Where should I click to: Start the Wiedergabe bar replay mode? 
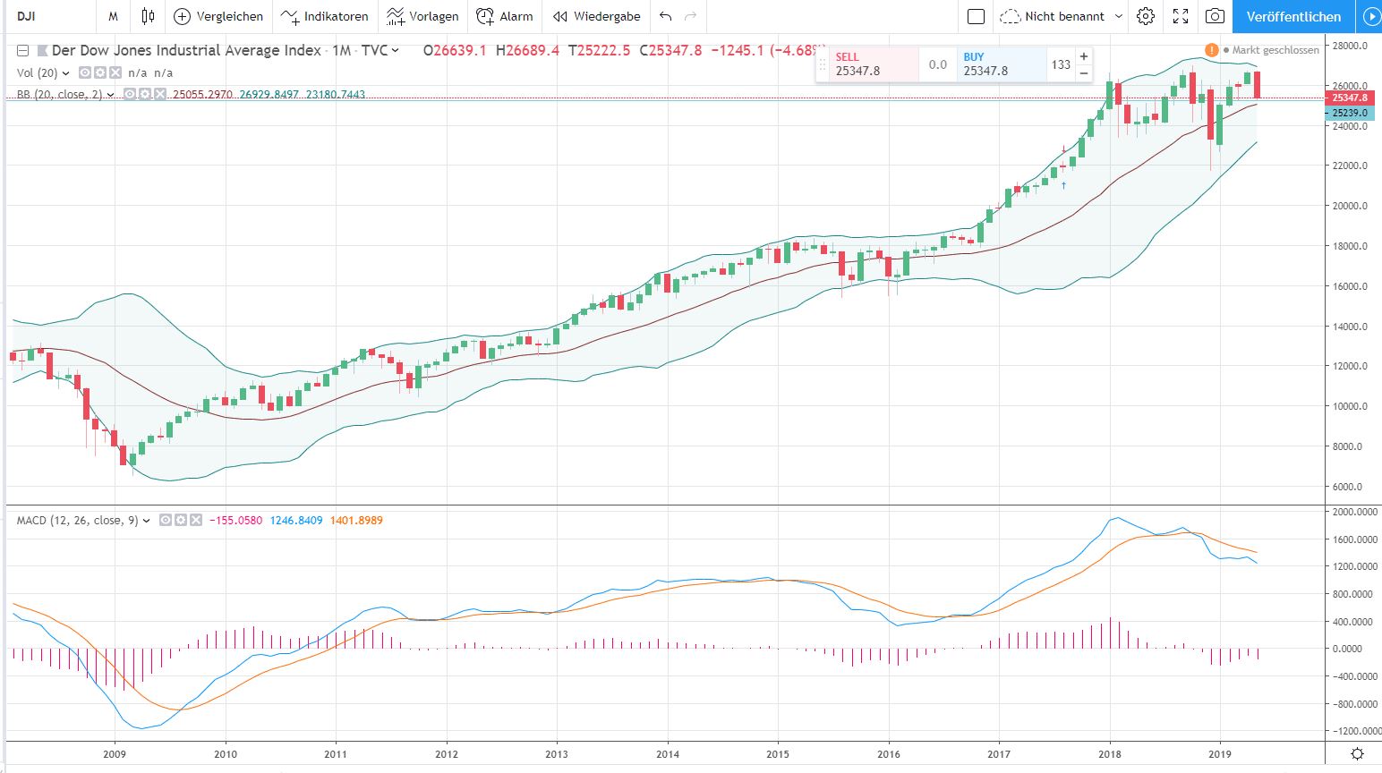[x=596, y=16]
